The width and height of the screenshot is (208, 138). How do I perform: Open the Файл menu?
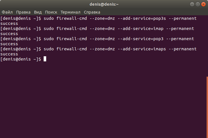[7, 12]
